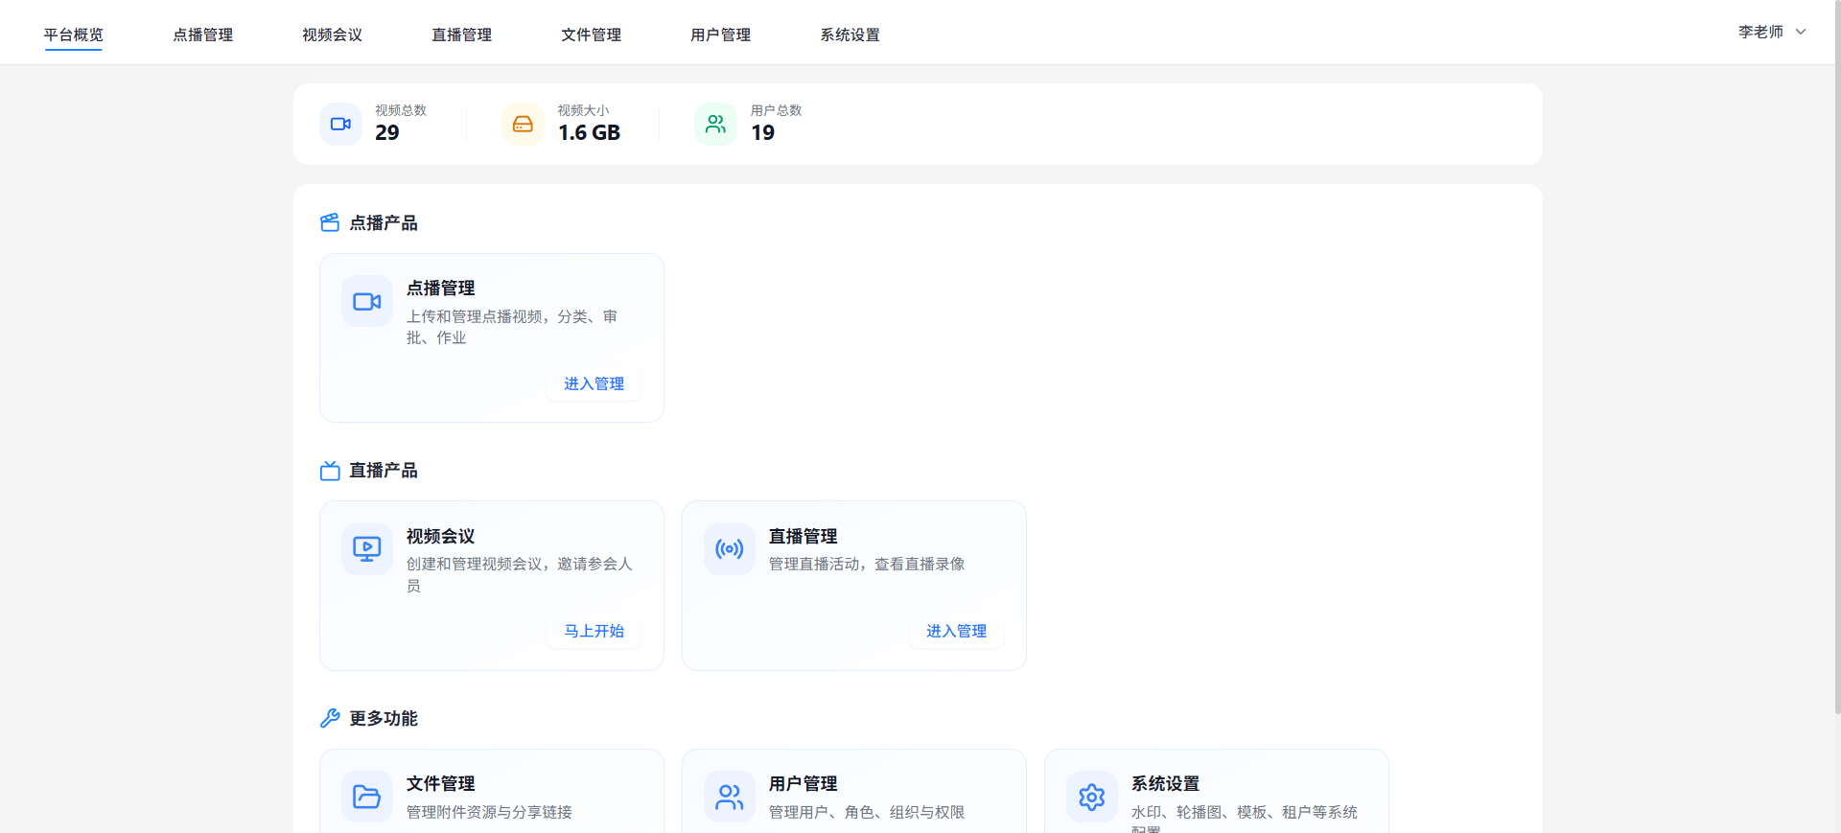Go to the 直播管理 top navigation tab
Viewport: 1841px width, 833px height.
point(461,35)
